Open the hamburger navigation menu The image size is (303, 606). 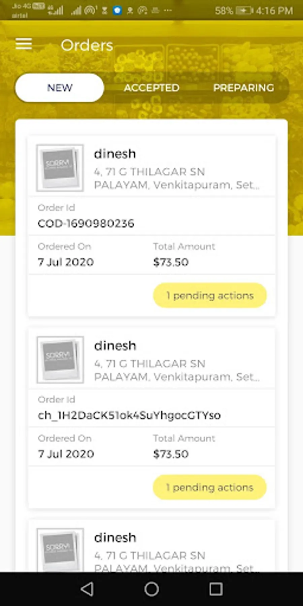[x=24, y=44]
